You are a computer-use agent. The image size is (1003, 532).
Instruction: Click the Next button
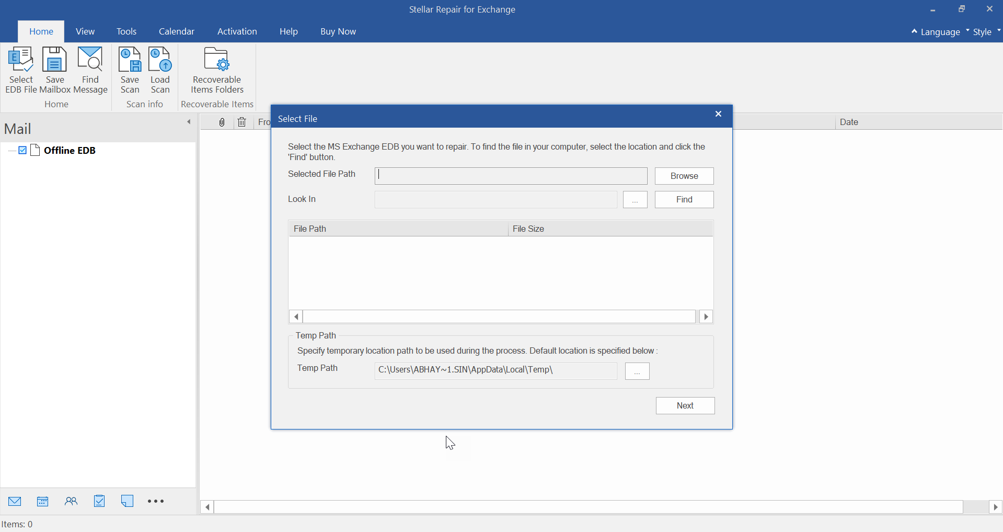coord(685,405)
